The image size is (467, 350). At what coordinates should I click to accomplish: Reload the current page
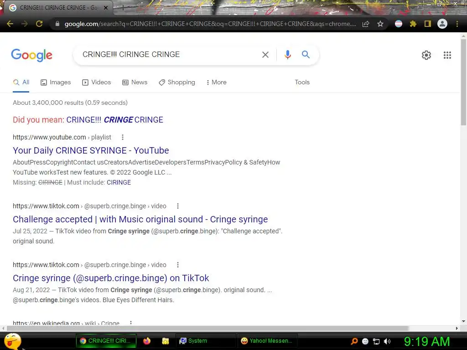pyautogui.click(x=39, y=24)
